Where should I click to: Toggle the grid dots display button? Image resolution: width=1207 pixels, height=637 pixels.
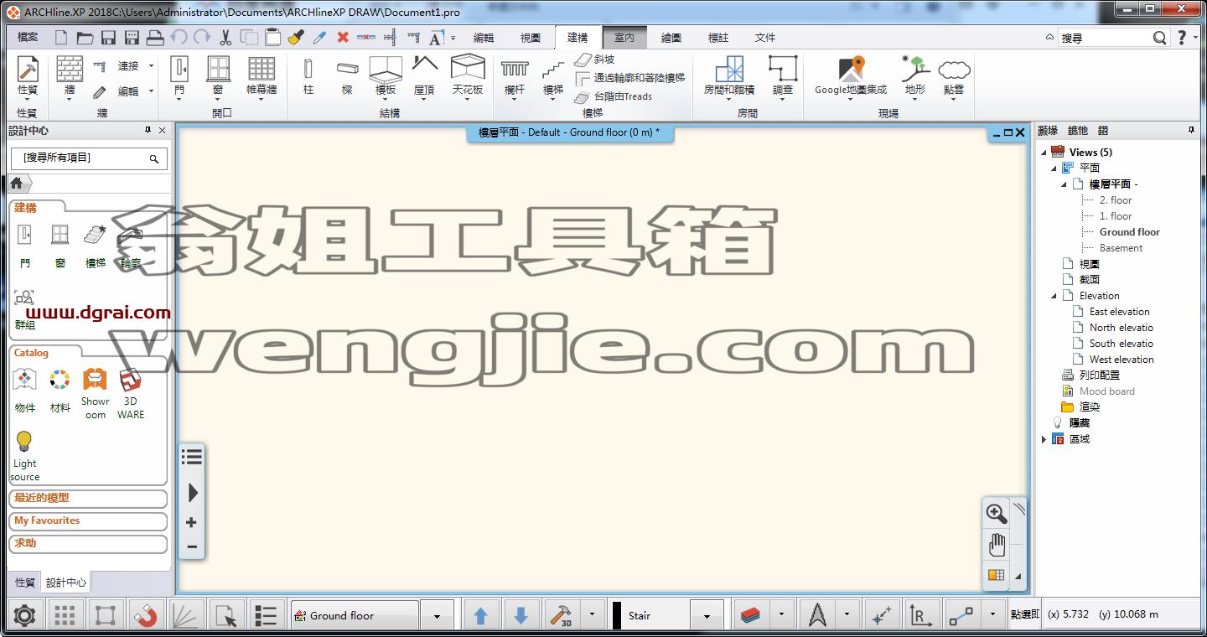[x=65, y=616]
